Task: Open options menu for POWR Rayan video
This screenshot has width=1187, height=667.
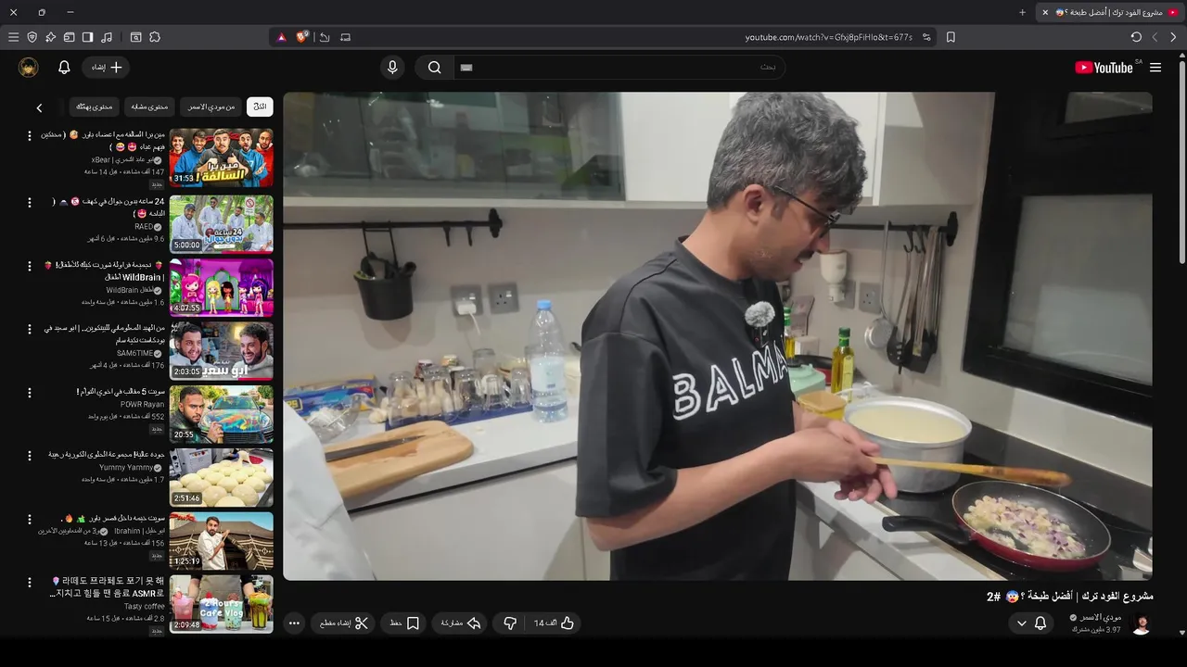Action: point(29,393)
